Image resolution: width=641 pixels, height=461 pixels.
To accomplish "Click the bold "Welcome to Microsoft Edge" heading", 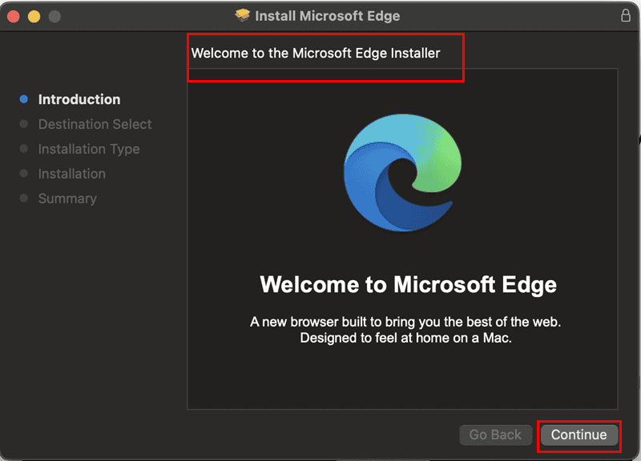I will pos(408,285).
